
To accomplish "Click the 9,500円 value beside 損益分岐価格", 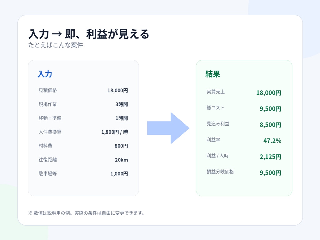I will click(x=270, y=173).
